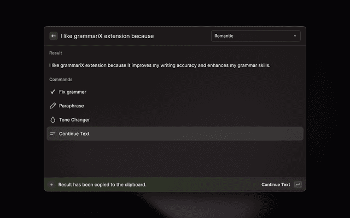This screenshot has height=218, width=350.
Task: Click the Fix grammer checkmark icon
Action: coord(53,92)
